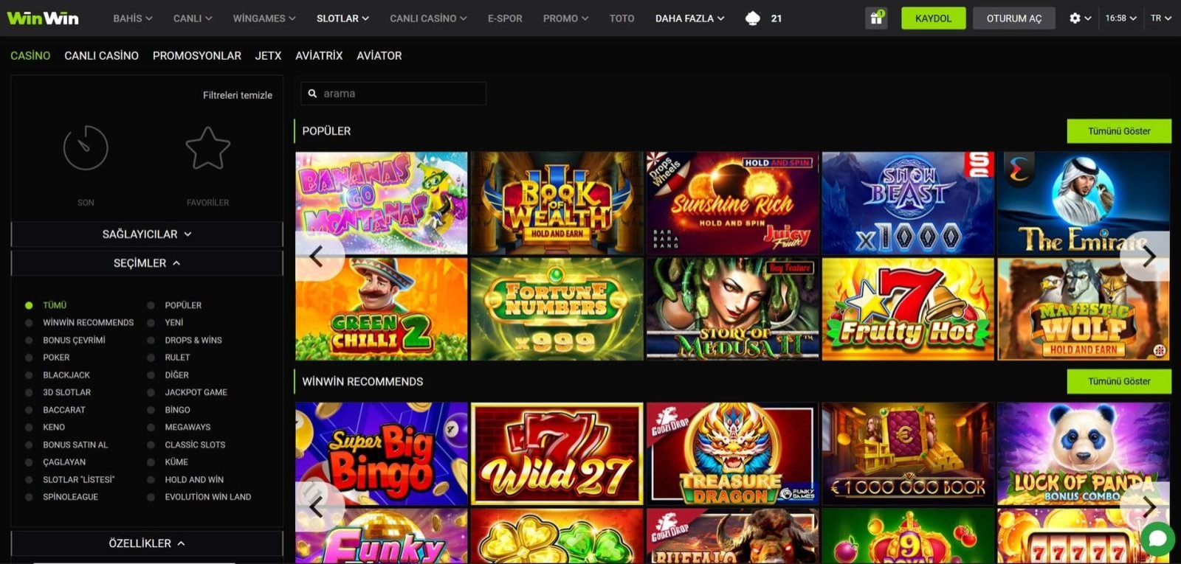Collapse the ÖZELLİKLER section
The image size is (1181, 564).
coord(147,543)
